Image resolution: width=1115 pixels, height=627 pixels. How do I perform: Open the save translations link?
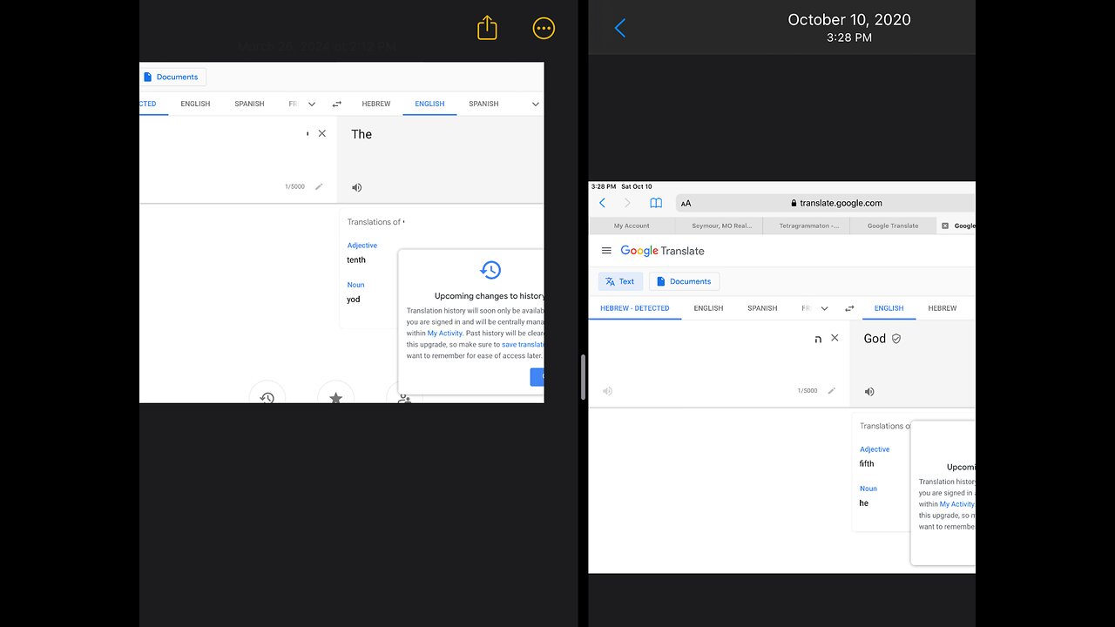click(x=523, y=344)
